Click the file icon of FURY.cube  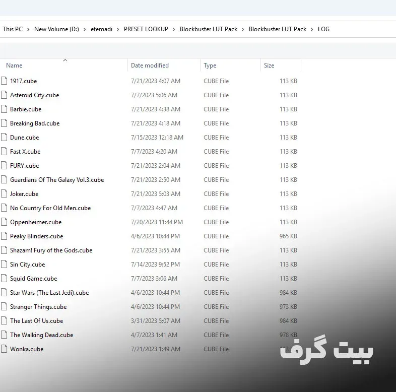pos(4,166)
